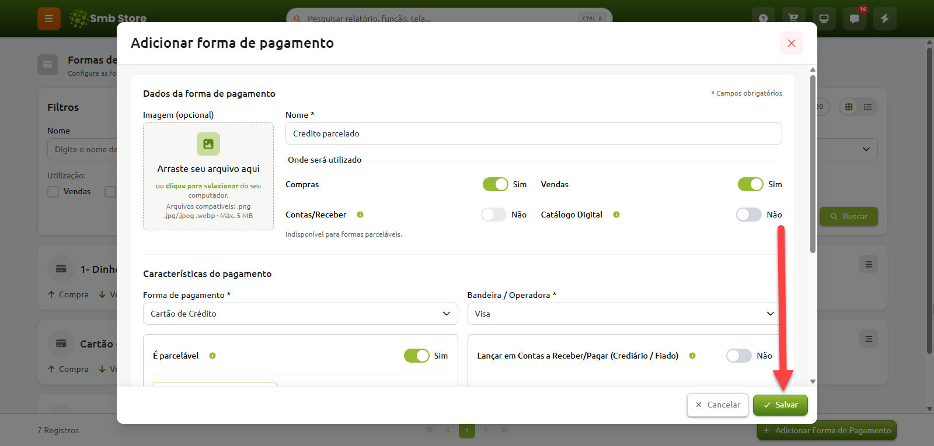Click Adicionar Forma de Pagamento button
Viewport: 934px width, 446px height.
point(827,430)
